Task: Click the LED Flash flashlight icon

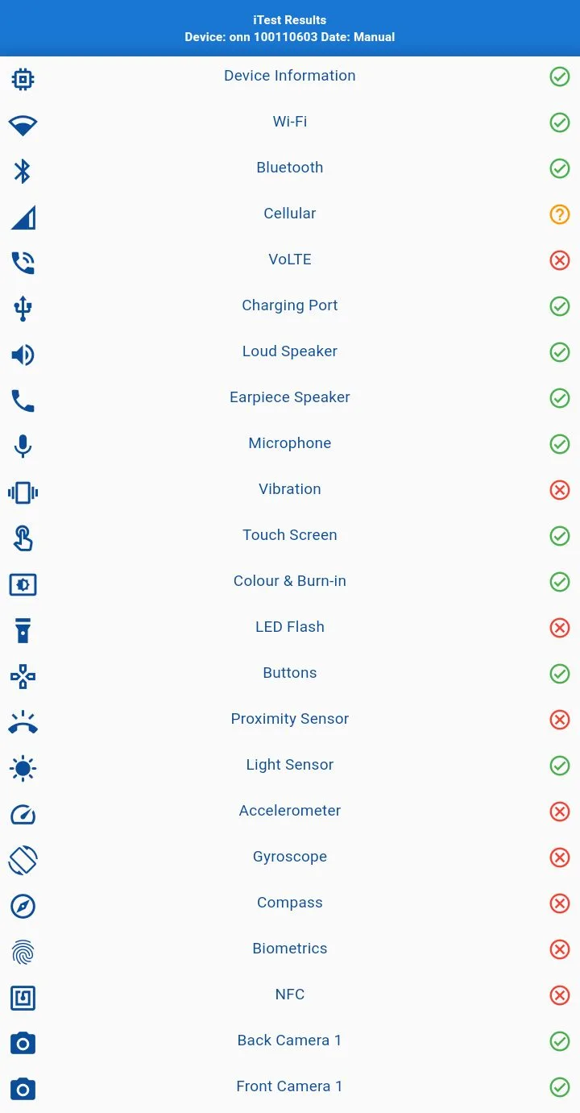Action: [23, 630]
